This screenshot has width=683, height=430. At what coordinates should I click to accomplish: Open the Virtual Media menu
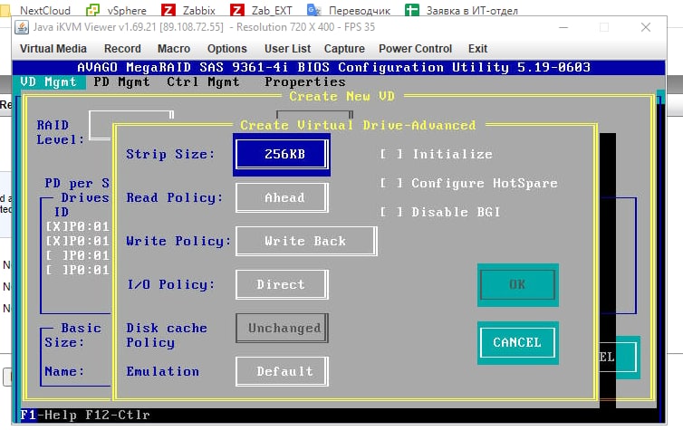tap(53, 49)
